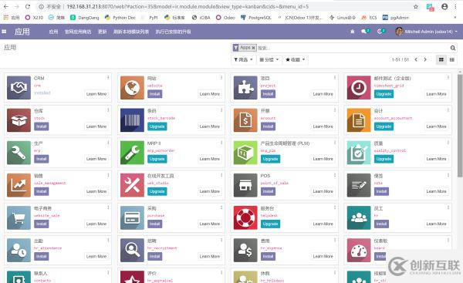The image size is (463, 283).
Task: Focus the apps search input field
Action: 353,48
